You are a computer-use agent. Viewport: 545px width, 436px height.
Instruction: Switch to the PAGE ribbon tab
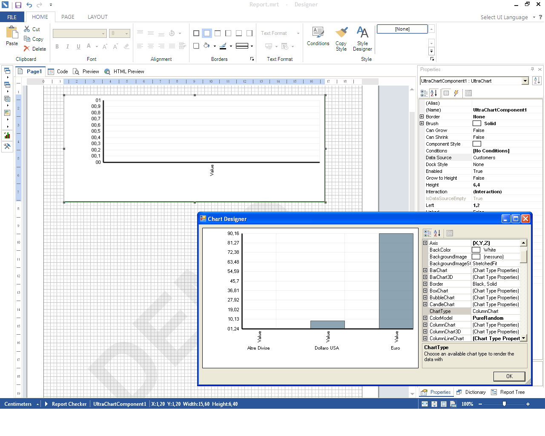coord(68,17)
